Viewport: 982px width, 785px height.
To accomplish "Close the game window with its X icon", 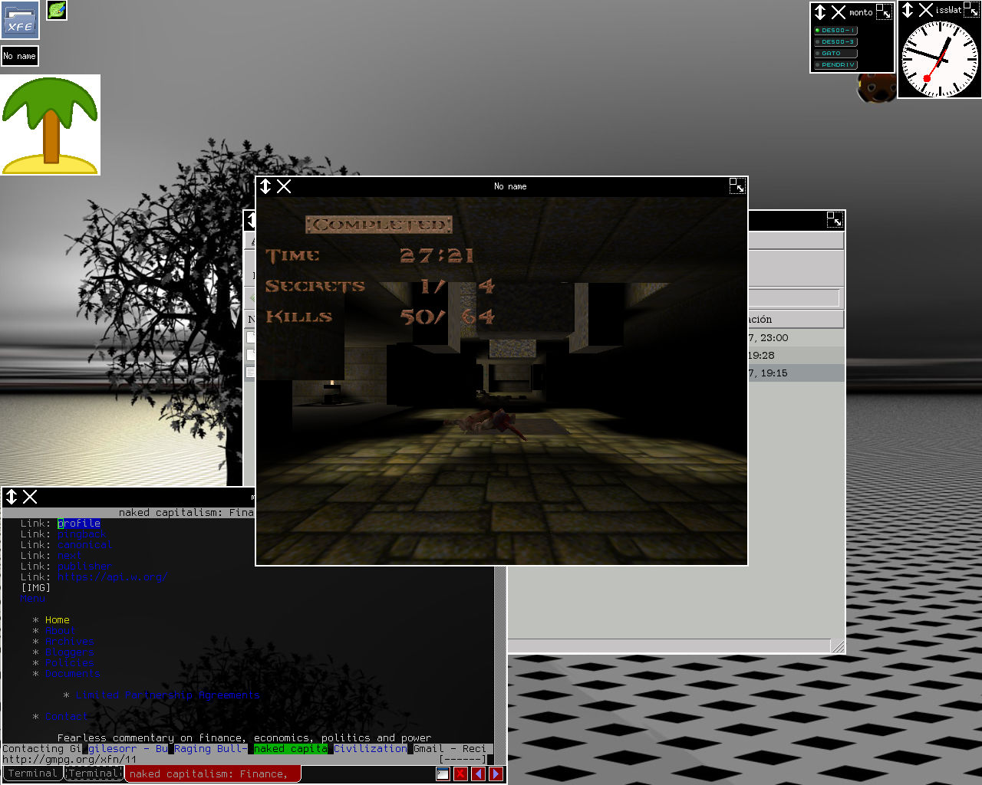I will pos(284,186).
